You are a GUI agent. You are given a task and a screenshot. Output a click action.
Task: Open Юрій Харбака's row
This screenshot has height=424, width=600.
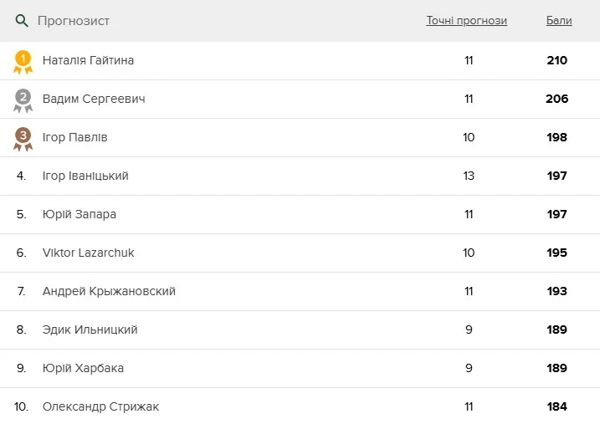tap(83, 369)
